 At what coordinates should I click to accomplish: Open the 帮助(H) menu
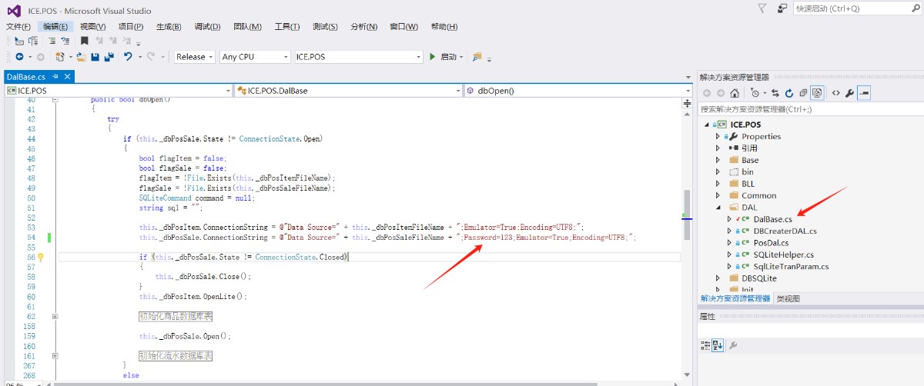444,26
